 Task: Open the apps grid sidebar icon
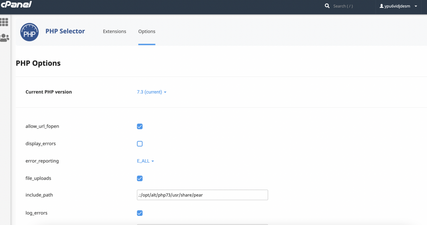coord(4,22)
